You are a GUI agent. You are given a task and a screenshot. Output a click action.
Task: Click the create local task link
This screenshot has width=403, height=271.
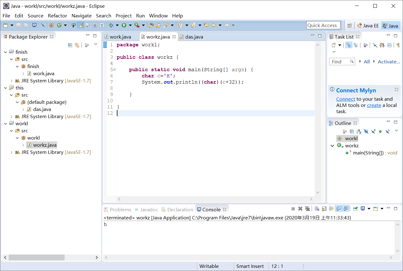coord(374,105)
